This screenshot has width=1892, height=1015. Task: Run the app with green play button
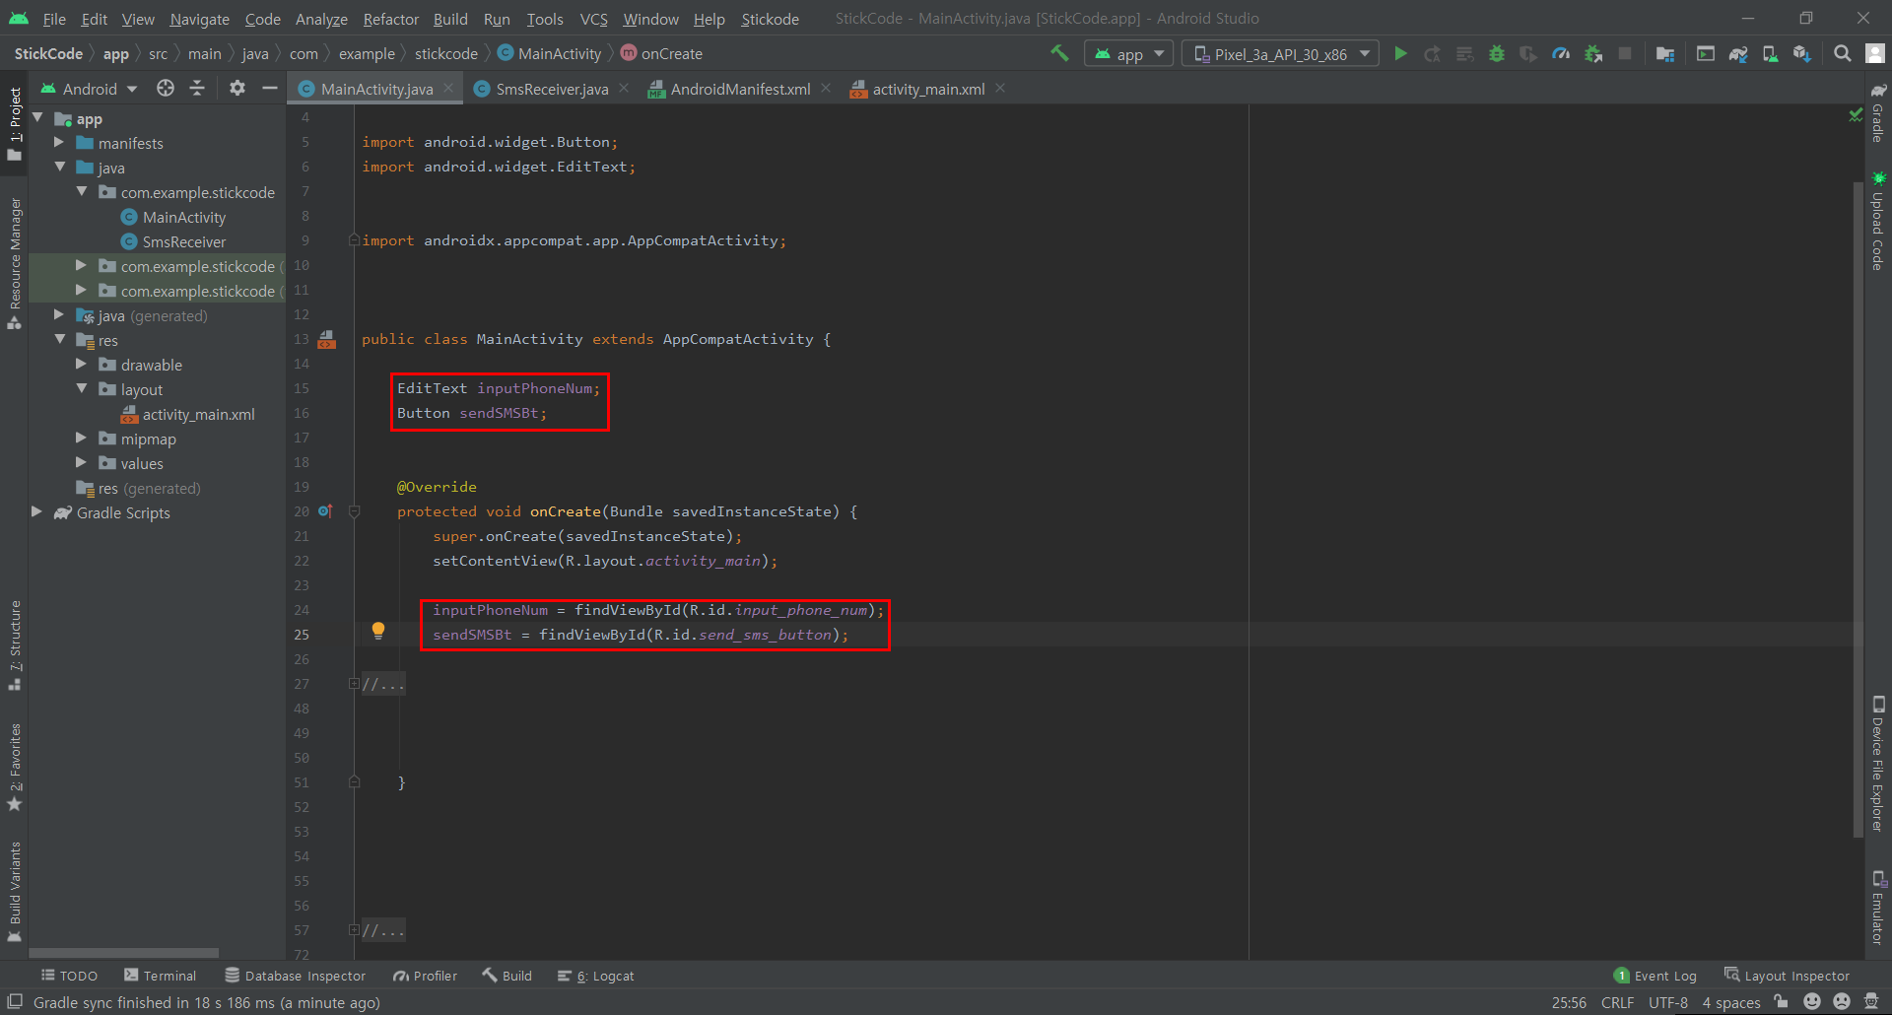(1400, 53)
